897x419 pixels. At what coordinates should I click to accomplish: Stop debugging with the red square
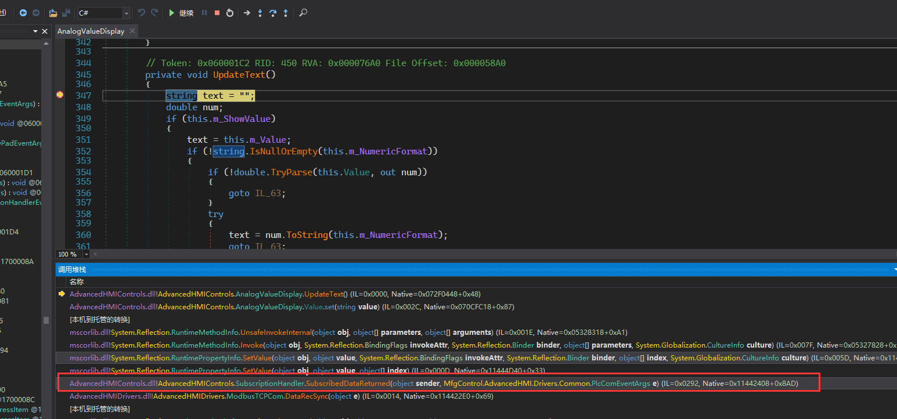pyautogui.click(x=217, y=13)
